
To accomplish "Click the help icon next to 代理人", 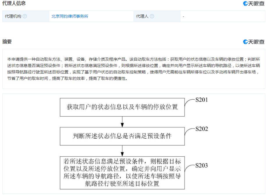I will [152, 16].
